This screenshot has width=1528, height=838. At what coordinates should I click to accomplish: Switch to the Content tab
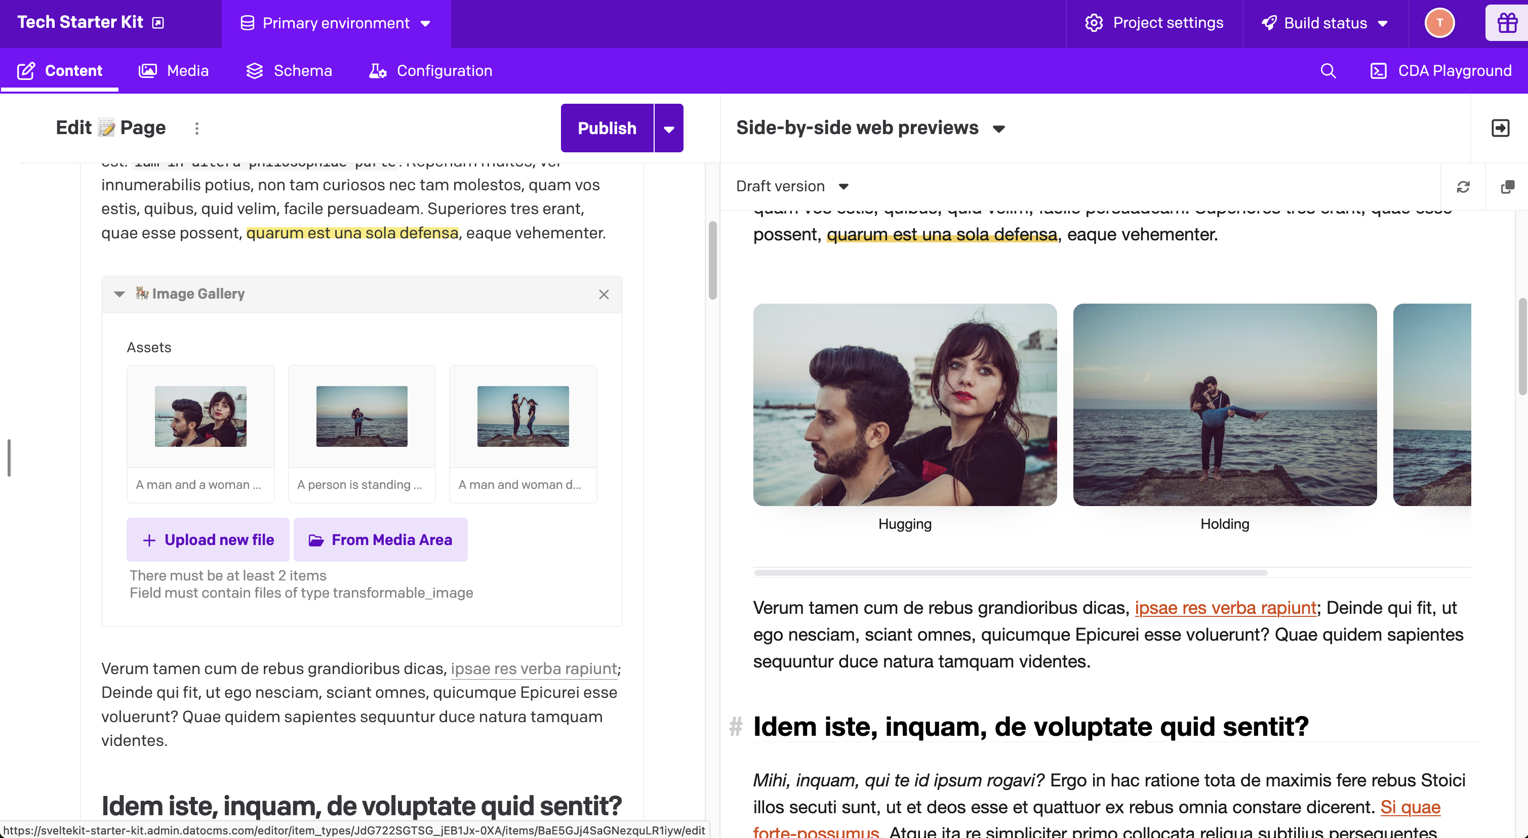[59, 70]
